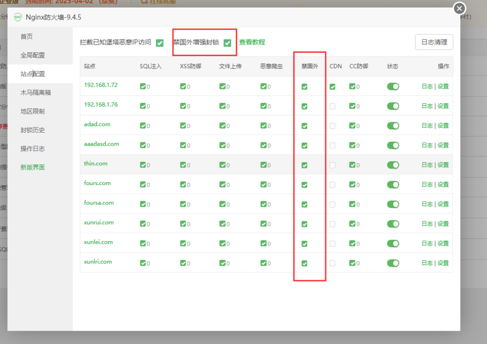Switch off status toggle for foursa.com

click(x=393, y=204)
